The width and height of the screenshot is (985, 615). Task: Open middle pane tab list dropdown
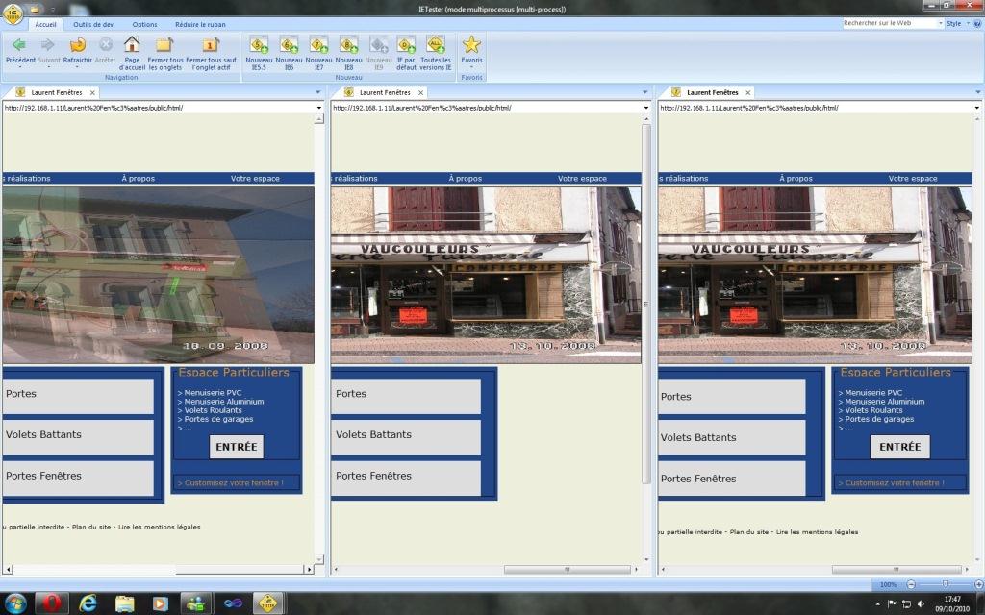pos(645,92)
